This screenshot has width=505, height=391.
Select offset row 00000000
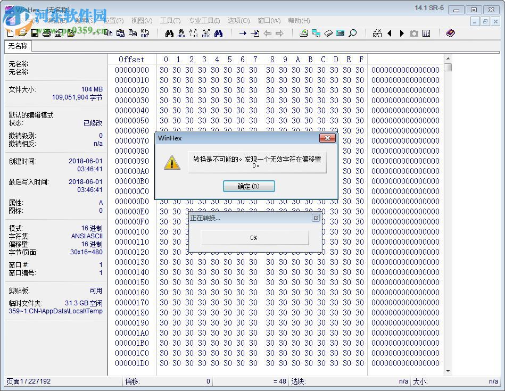click(x=132, y=70)
